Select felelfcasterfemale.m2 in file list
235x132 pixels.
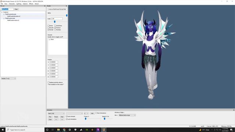[14, 16]
